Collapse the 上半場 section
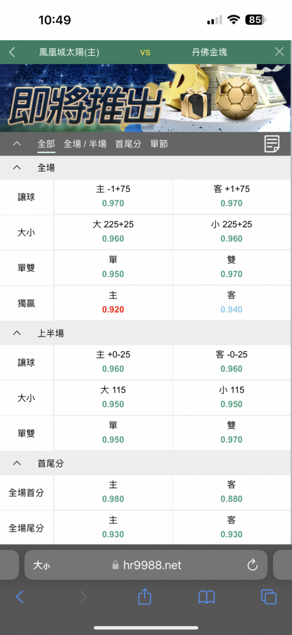 click(x=16, y=333)
